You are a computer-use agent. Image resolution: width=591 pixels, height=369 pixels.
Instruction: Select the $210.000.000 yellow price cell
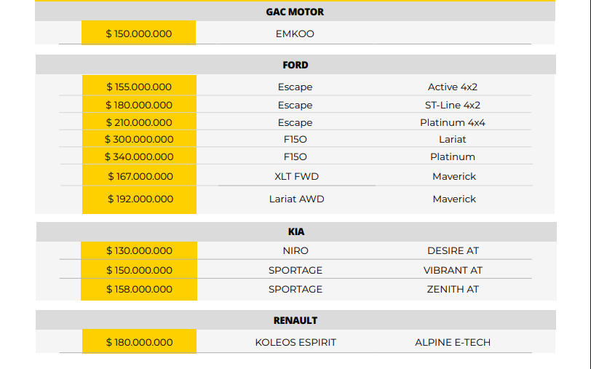pyautogui.click(x=139, y=122)
